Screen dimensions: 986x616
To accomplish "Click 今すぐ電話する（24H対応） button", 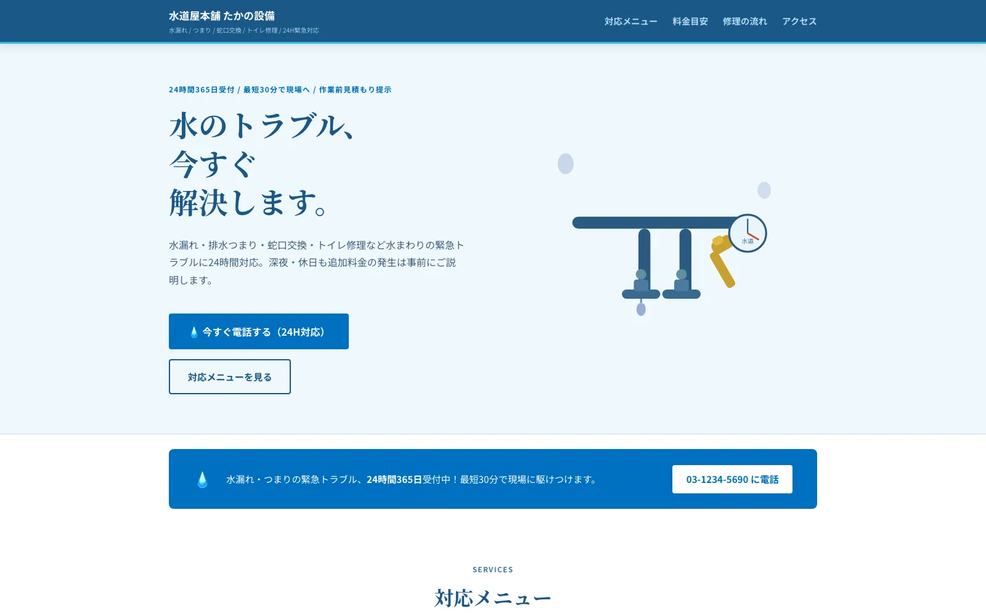I will (259, 331).
